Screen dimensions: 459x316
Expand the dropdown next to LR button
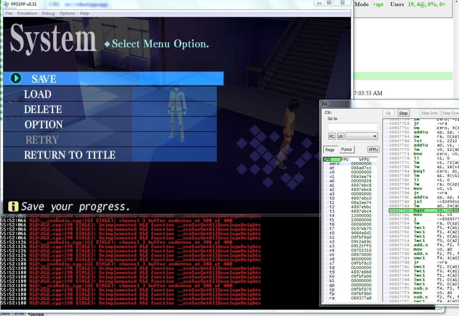pos(374,136)
